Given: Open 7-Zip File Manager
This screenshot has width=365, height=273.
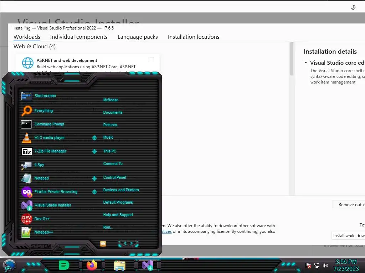Looking at the screenshot, I should [44, 151].
